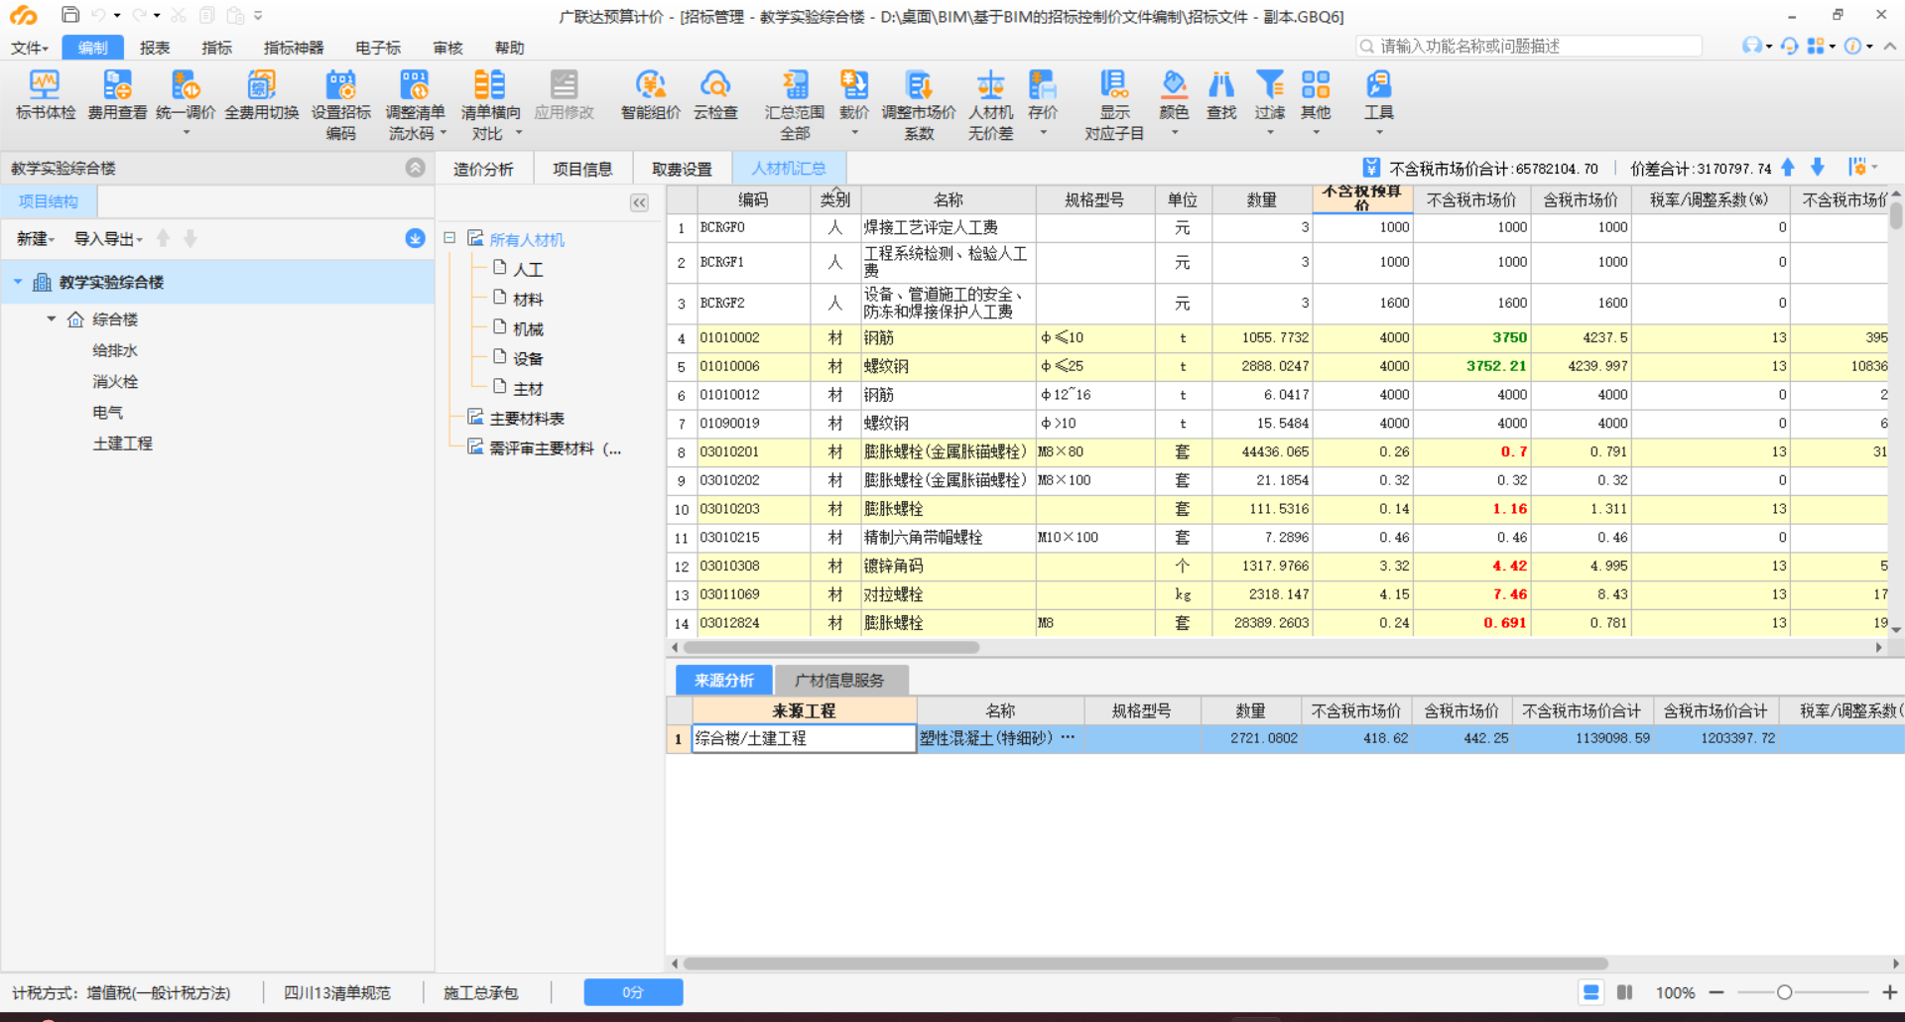This screenshot has height=1022, width=1905.
Task: Run the 智能组价 tool
Action: (651, 95)
